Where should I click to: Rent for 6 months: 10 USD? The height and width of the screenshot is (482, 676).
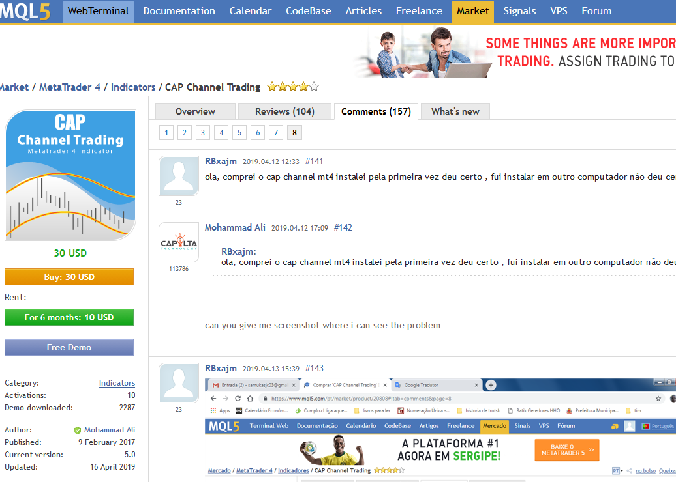69,317
